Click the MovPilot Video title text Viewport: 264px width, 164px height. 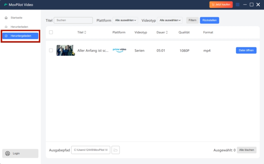[x=21, y=5]
